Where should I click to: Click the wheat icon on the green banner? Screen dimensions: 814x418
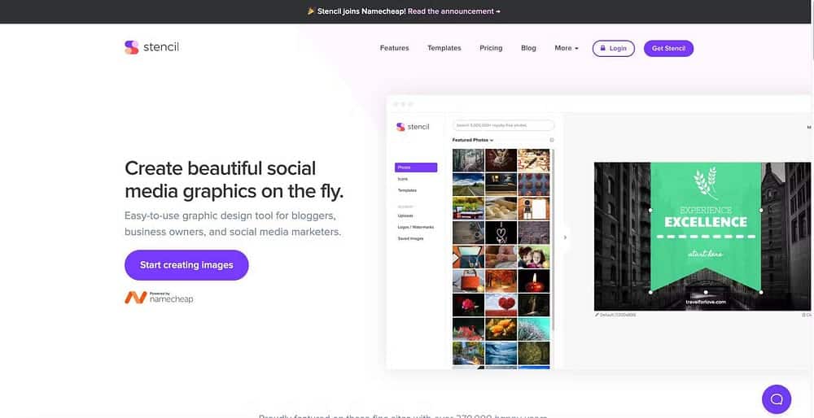pyautogui.click(x=705, y=182)
